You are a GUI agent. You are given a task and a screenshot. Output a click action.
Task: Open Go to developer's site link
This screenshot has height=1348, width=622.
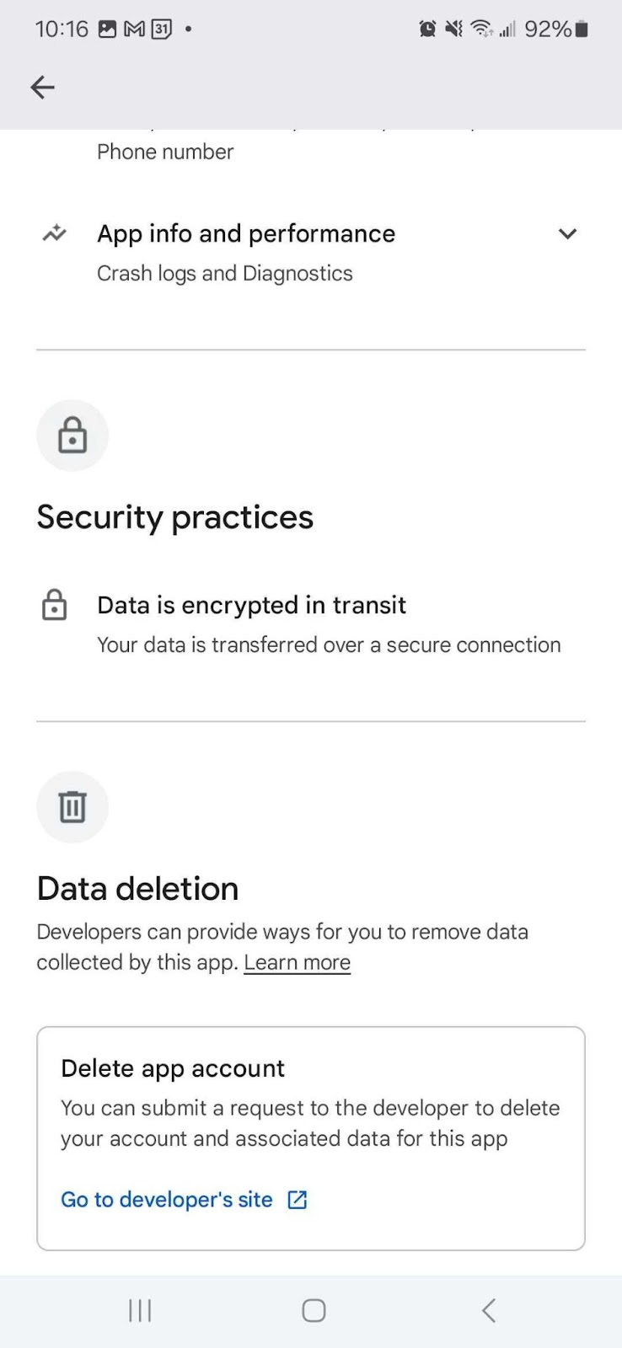pos(167,1200)
